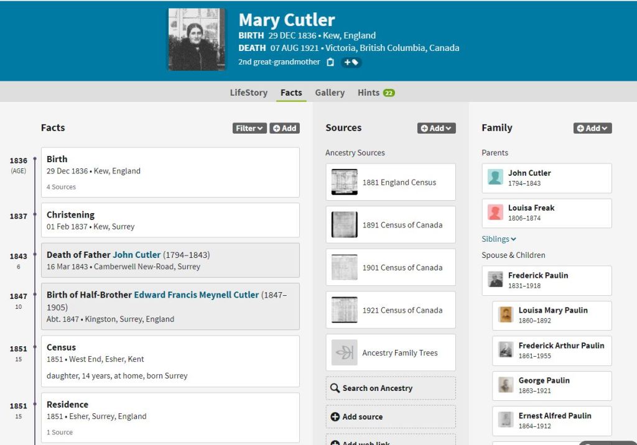Click the plus icon beside Add source

point(335,417)
